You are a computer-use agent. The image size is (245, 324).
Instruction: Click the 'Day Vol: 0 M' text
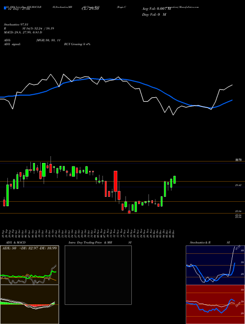[x=154, y=15]
